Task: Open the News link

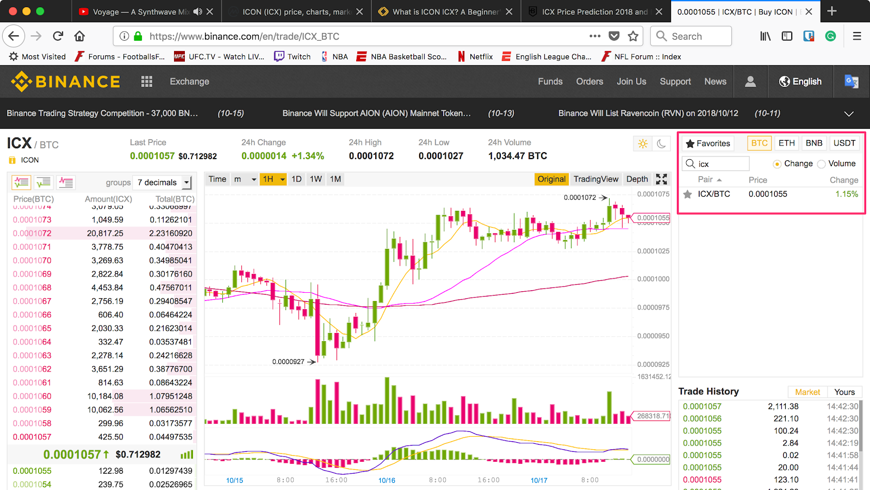Action: pyautogui.click(x=715, y=81)
